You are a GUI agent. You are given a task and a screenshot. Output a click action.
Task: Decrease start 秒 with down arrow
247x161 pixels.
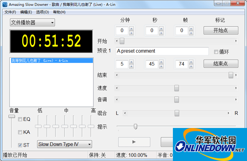(161, 33)
